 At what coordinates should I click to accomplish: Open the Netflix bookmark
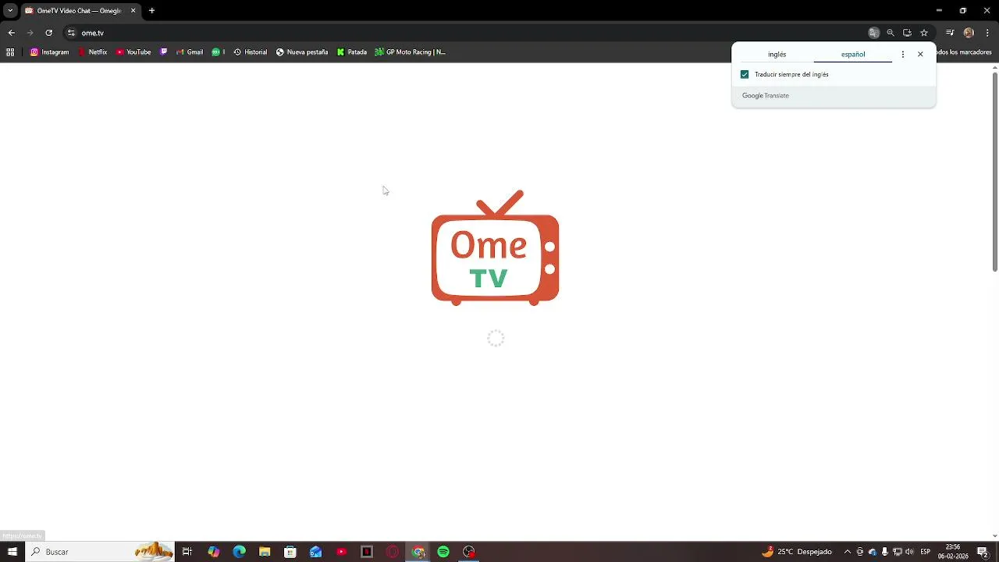93,52
